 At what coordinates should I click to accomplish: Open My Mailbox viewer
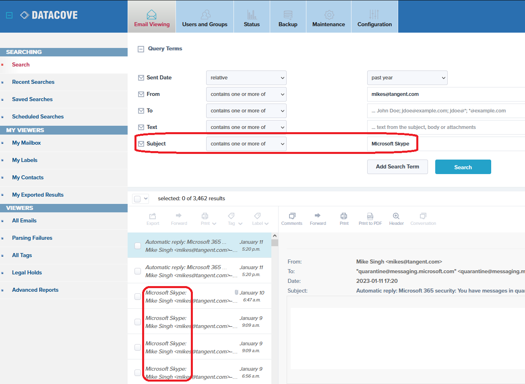pyautogui.click(x=26, y=143)
